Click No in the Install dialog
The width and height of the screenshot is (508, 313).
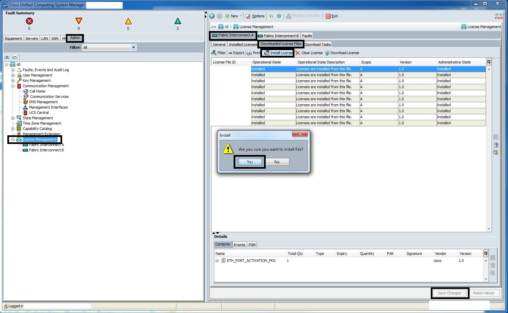(x=277, y=162)
